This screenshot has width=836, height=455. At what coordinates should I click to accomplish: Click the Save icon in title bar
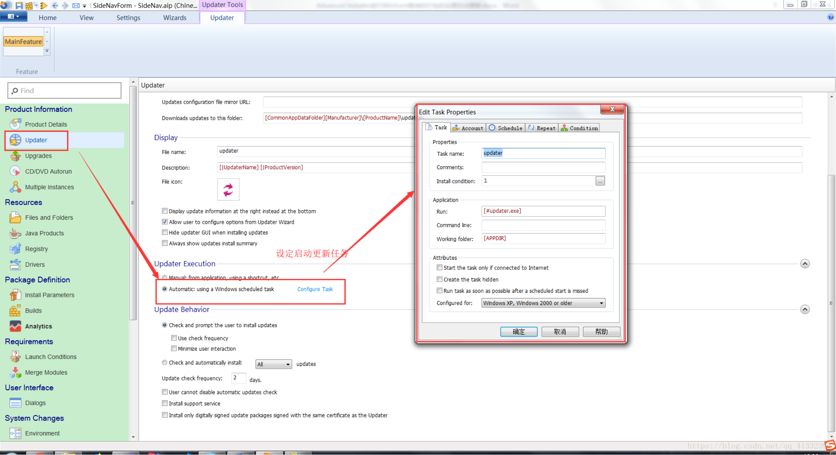coord(19,5)
